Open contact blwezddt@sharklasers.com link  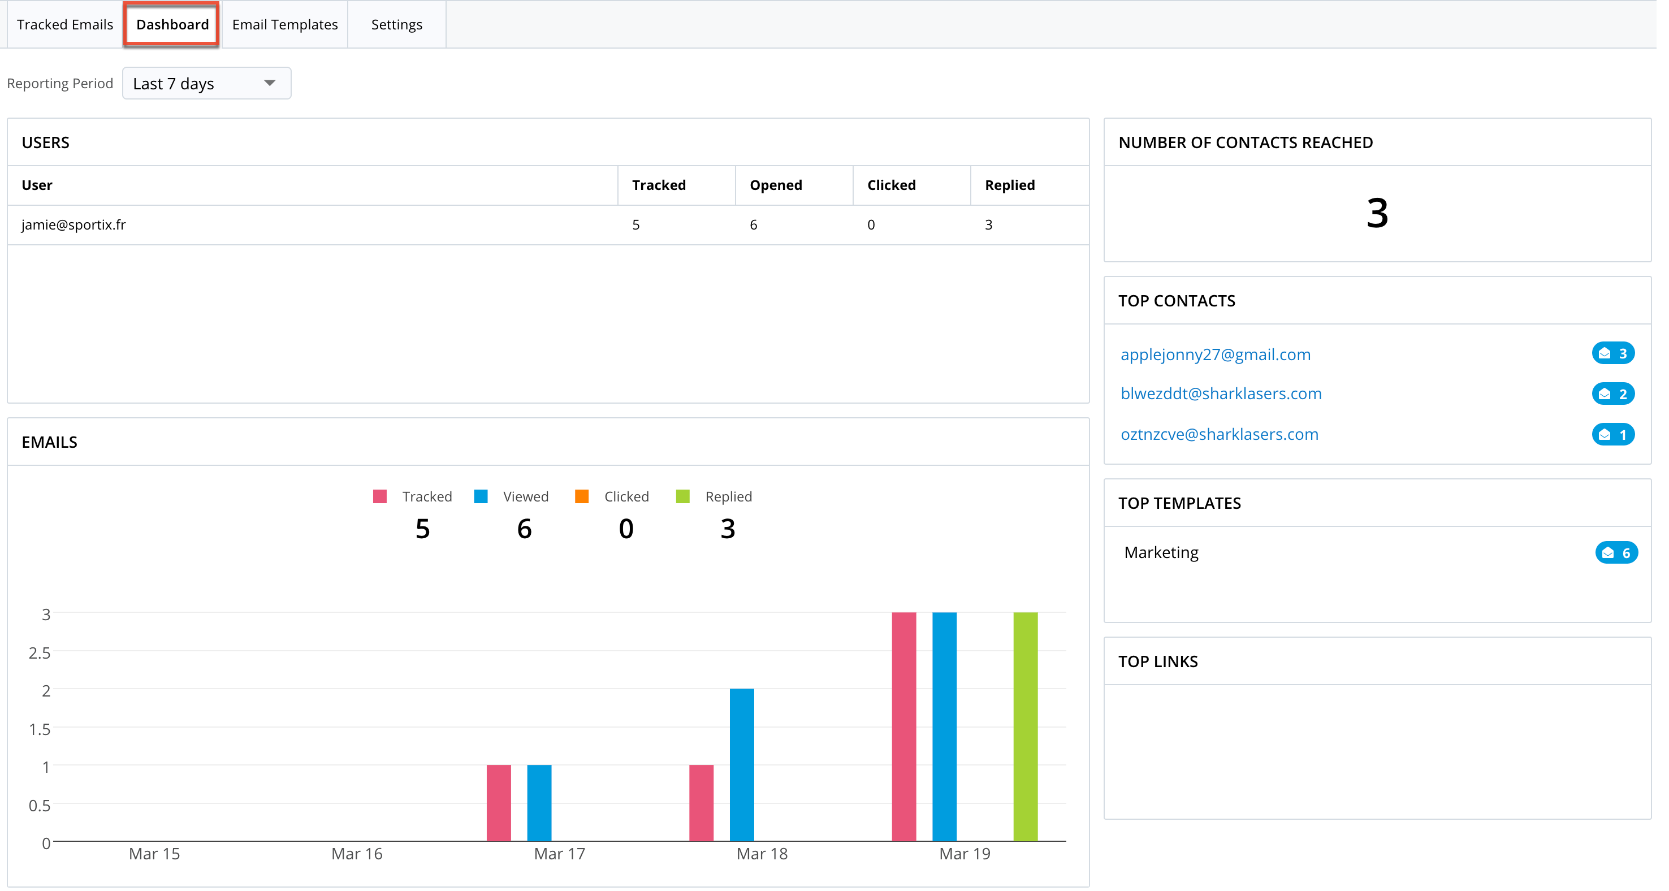point(1221,393)
